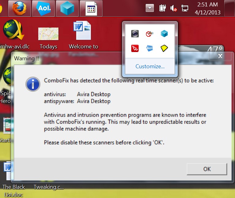Select the mhw-avi.dlc desktop icon
Screen dimensions: 235x198
point(14,35)
